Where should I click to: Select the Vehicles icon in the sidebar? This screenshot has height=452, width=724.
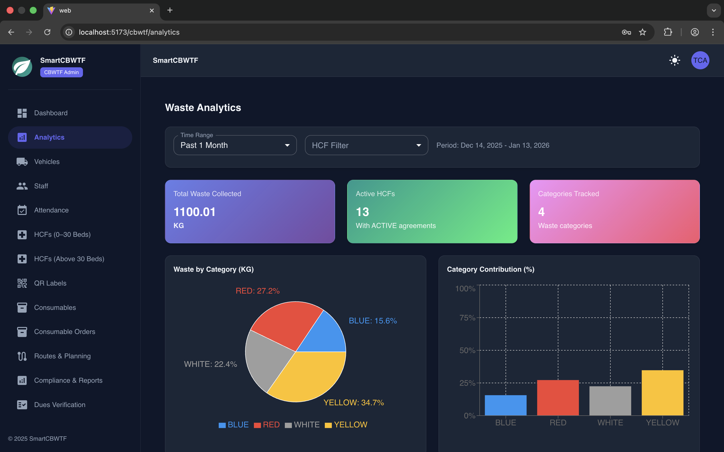click(x=22, y=161)
